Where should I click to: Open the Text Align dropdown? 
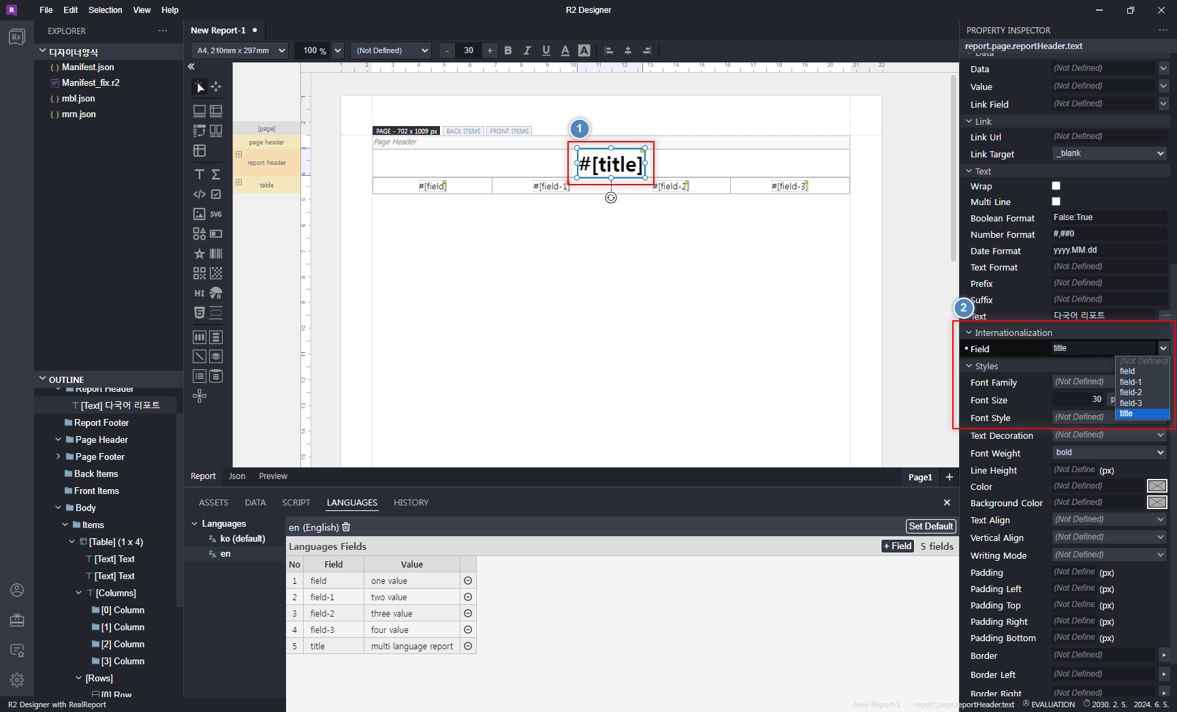tap(1110, 519)
